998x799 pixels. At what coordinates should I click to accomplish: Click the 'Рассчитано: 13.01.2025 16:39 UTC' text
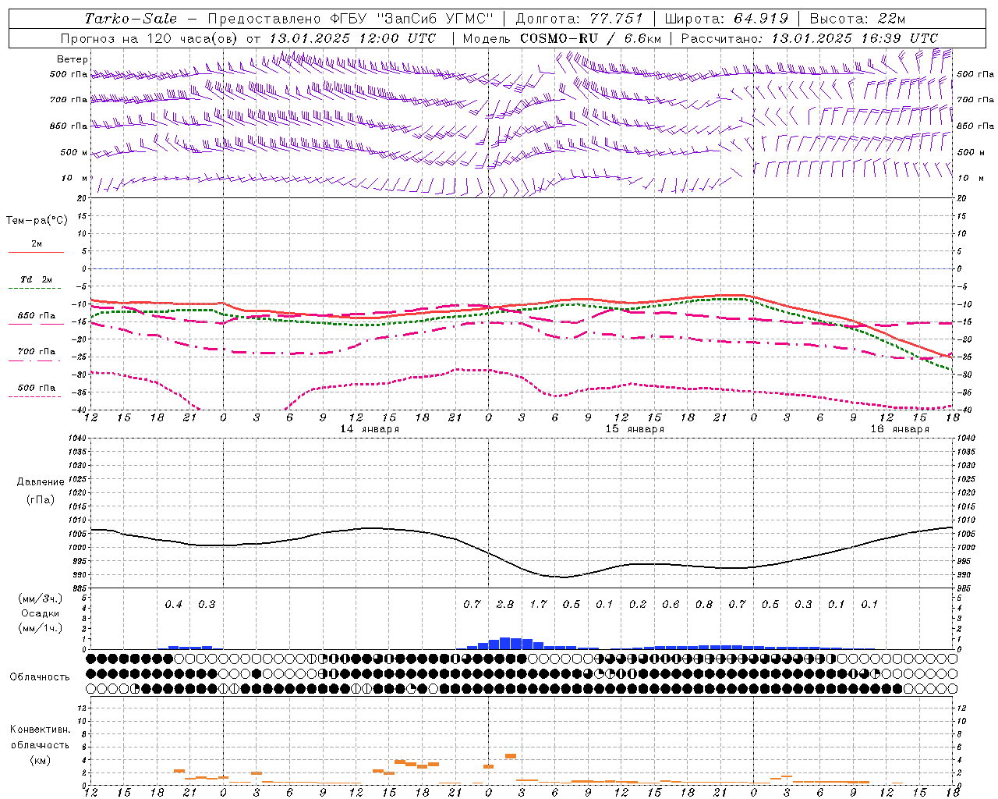(809, 38)
